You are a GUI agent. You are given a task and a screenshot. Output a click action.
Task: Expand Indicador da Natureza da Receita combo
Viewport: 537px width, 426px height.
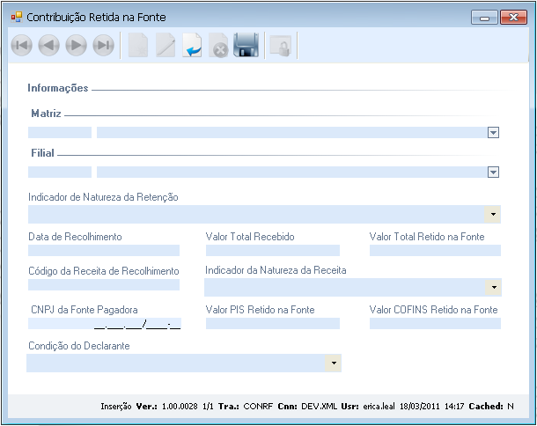coord(494,287)
